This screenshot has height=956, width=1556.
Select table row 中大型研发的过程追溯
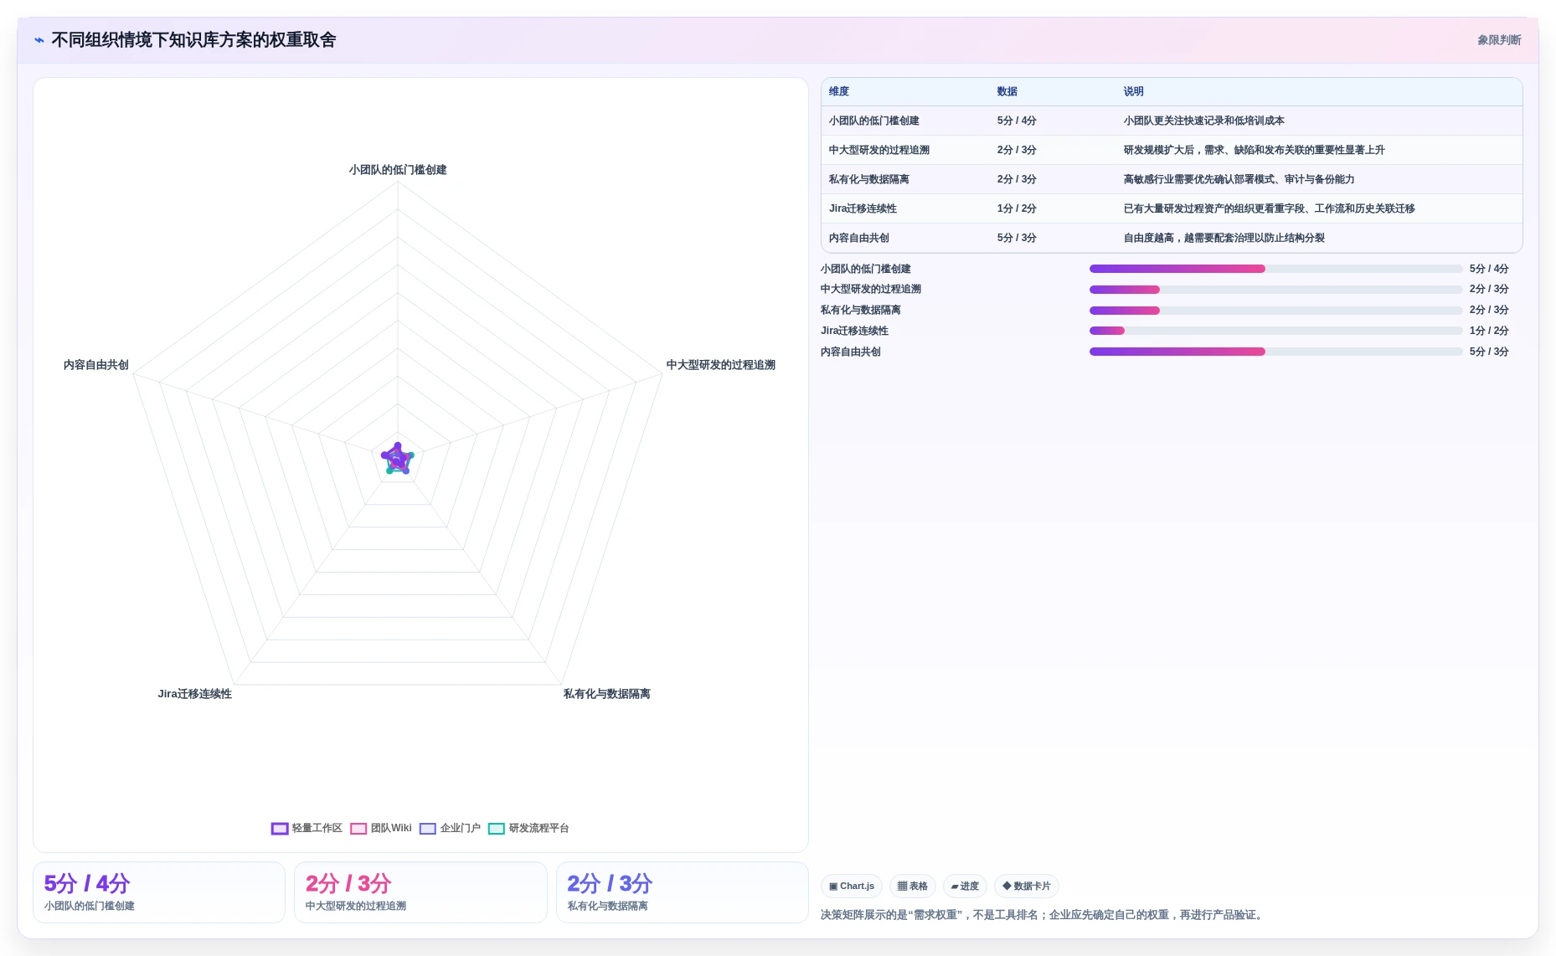(1172, 150)
